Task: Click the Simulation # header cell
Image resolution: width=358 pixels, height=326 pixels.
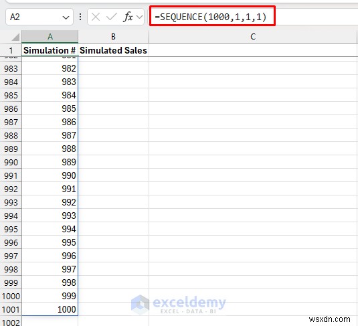Action: click(50, 50)
